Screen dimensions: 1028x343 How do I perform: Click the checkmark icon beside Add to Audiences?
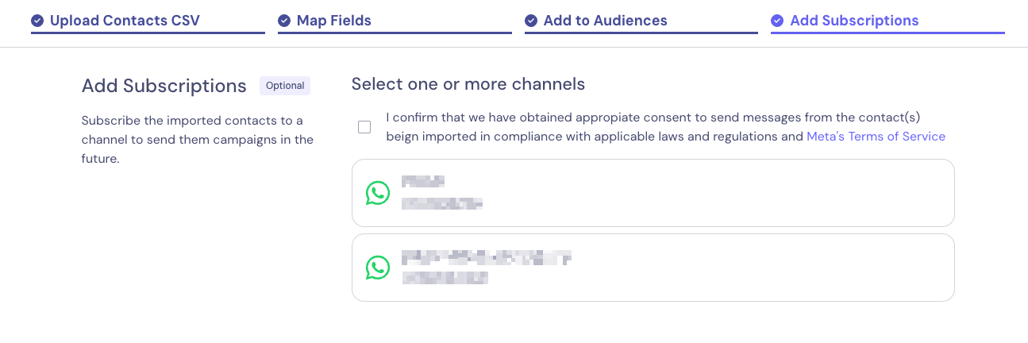click(x=531, y=21)
